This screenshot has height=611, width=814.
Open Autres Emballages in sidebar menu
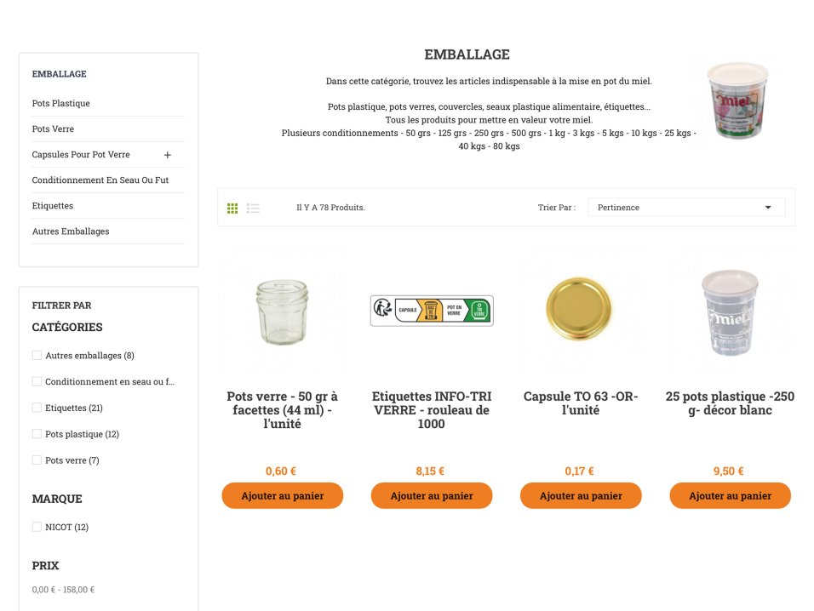pos(71,231)
